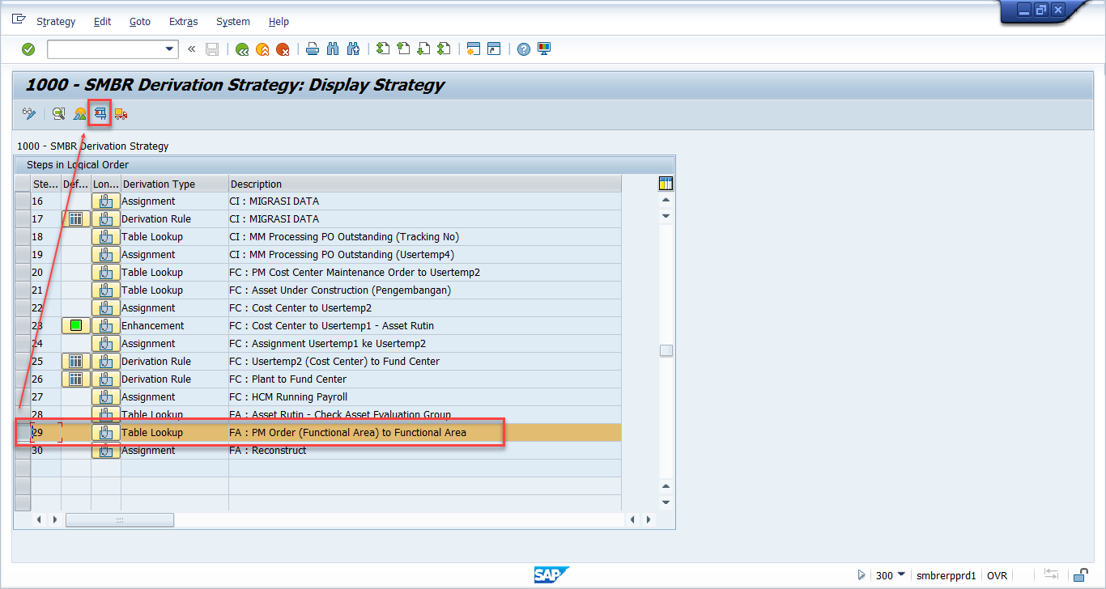The height and width of the screenshot is (589, 1106).
Task: Click the green Enter checkmark icon
Action: pyautogui.click(x=28, y=49)
